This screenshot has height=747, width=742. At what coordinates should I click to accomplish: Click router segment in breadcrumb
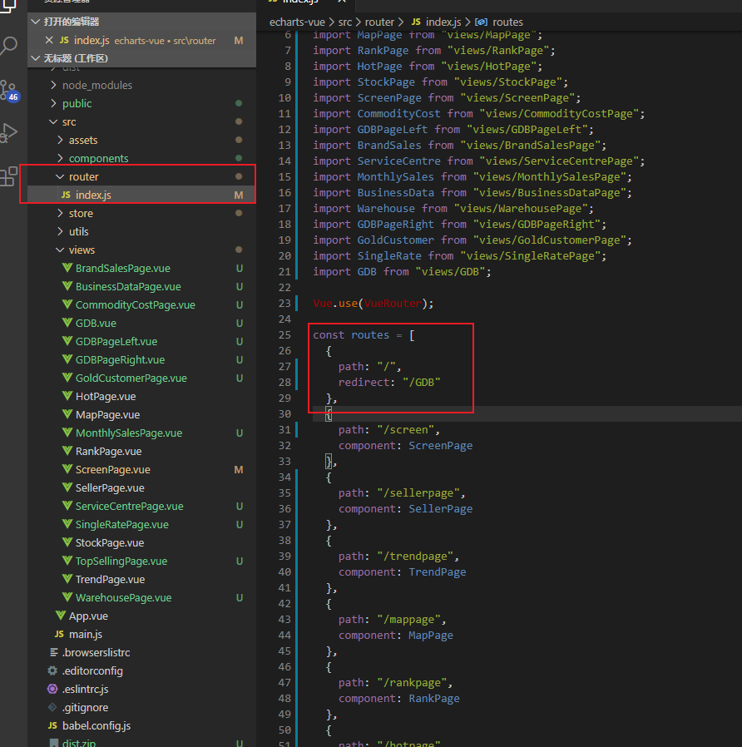pyautogui.click(x=379, y=22)
